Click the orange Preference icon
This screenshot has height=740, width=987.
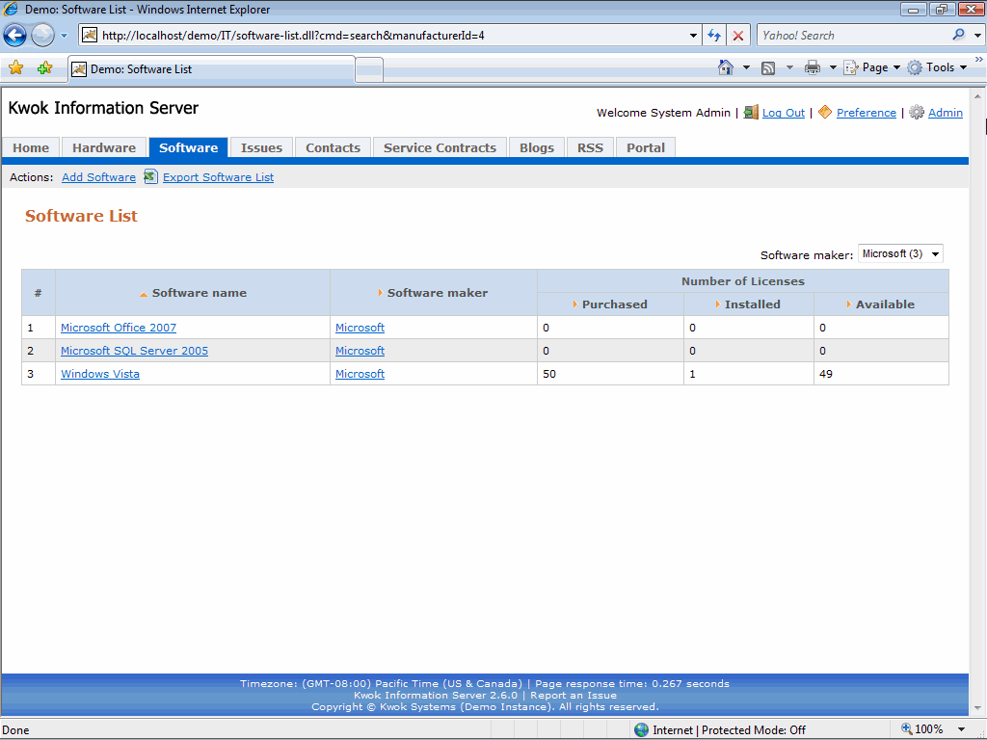click(x=825, y=112)
